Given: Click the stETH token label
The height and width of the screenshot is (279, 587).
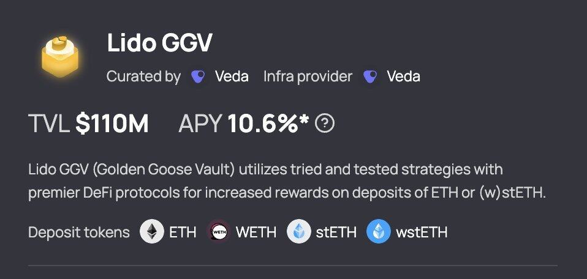Looking at the screenshot, I should pyautogui.click(x=336, y=232).
